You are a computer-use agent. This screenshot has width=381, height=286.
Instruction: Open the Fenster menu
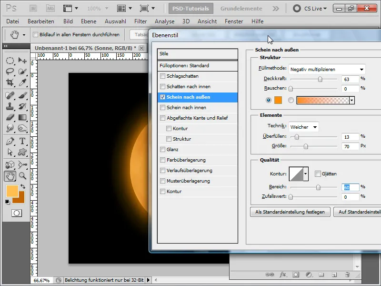[x=234, y=21]
